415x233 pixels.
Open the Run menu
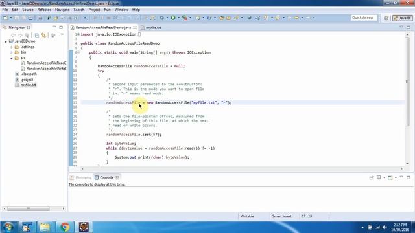(107, 10)
